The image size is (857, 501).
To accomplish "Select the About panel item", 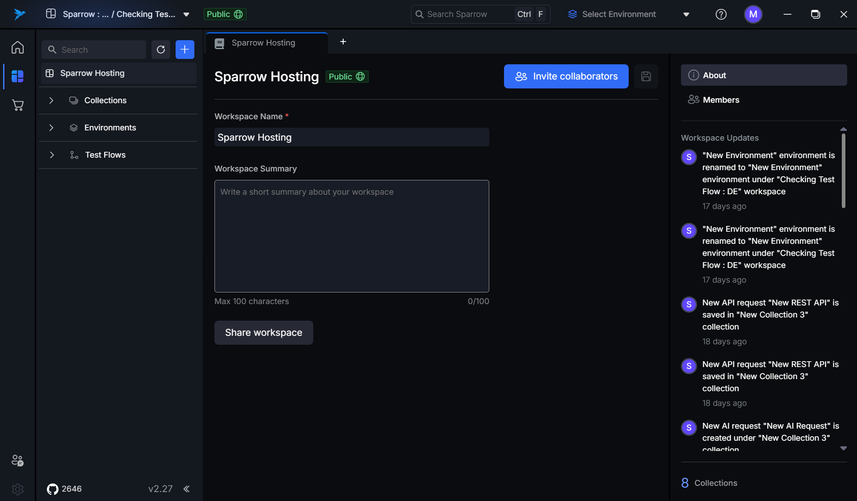I will pyautogui.click(x=764, y=75).
